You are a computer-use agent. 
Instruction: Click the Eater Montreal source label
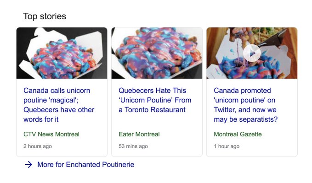[x=139, y=134]
